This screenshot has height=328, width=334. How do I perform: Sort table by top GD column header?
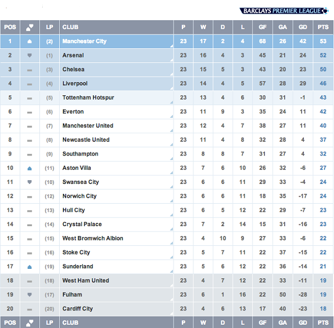point(303,27)
